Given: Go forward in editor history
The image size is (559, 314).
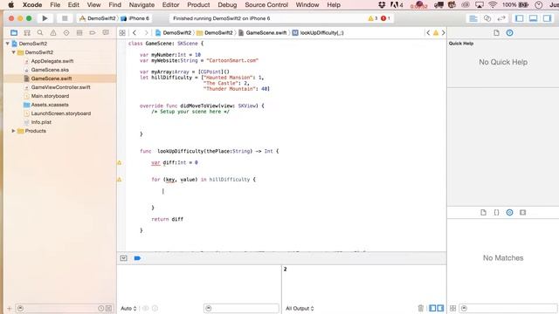Looking at the screenshot, I should click(x=146, y=33).
